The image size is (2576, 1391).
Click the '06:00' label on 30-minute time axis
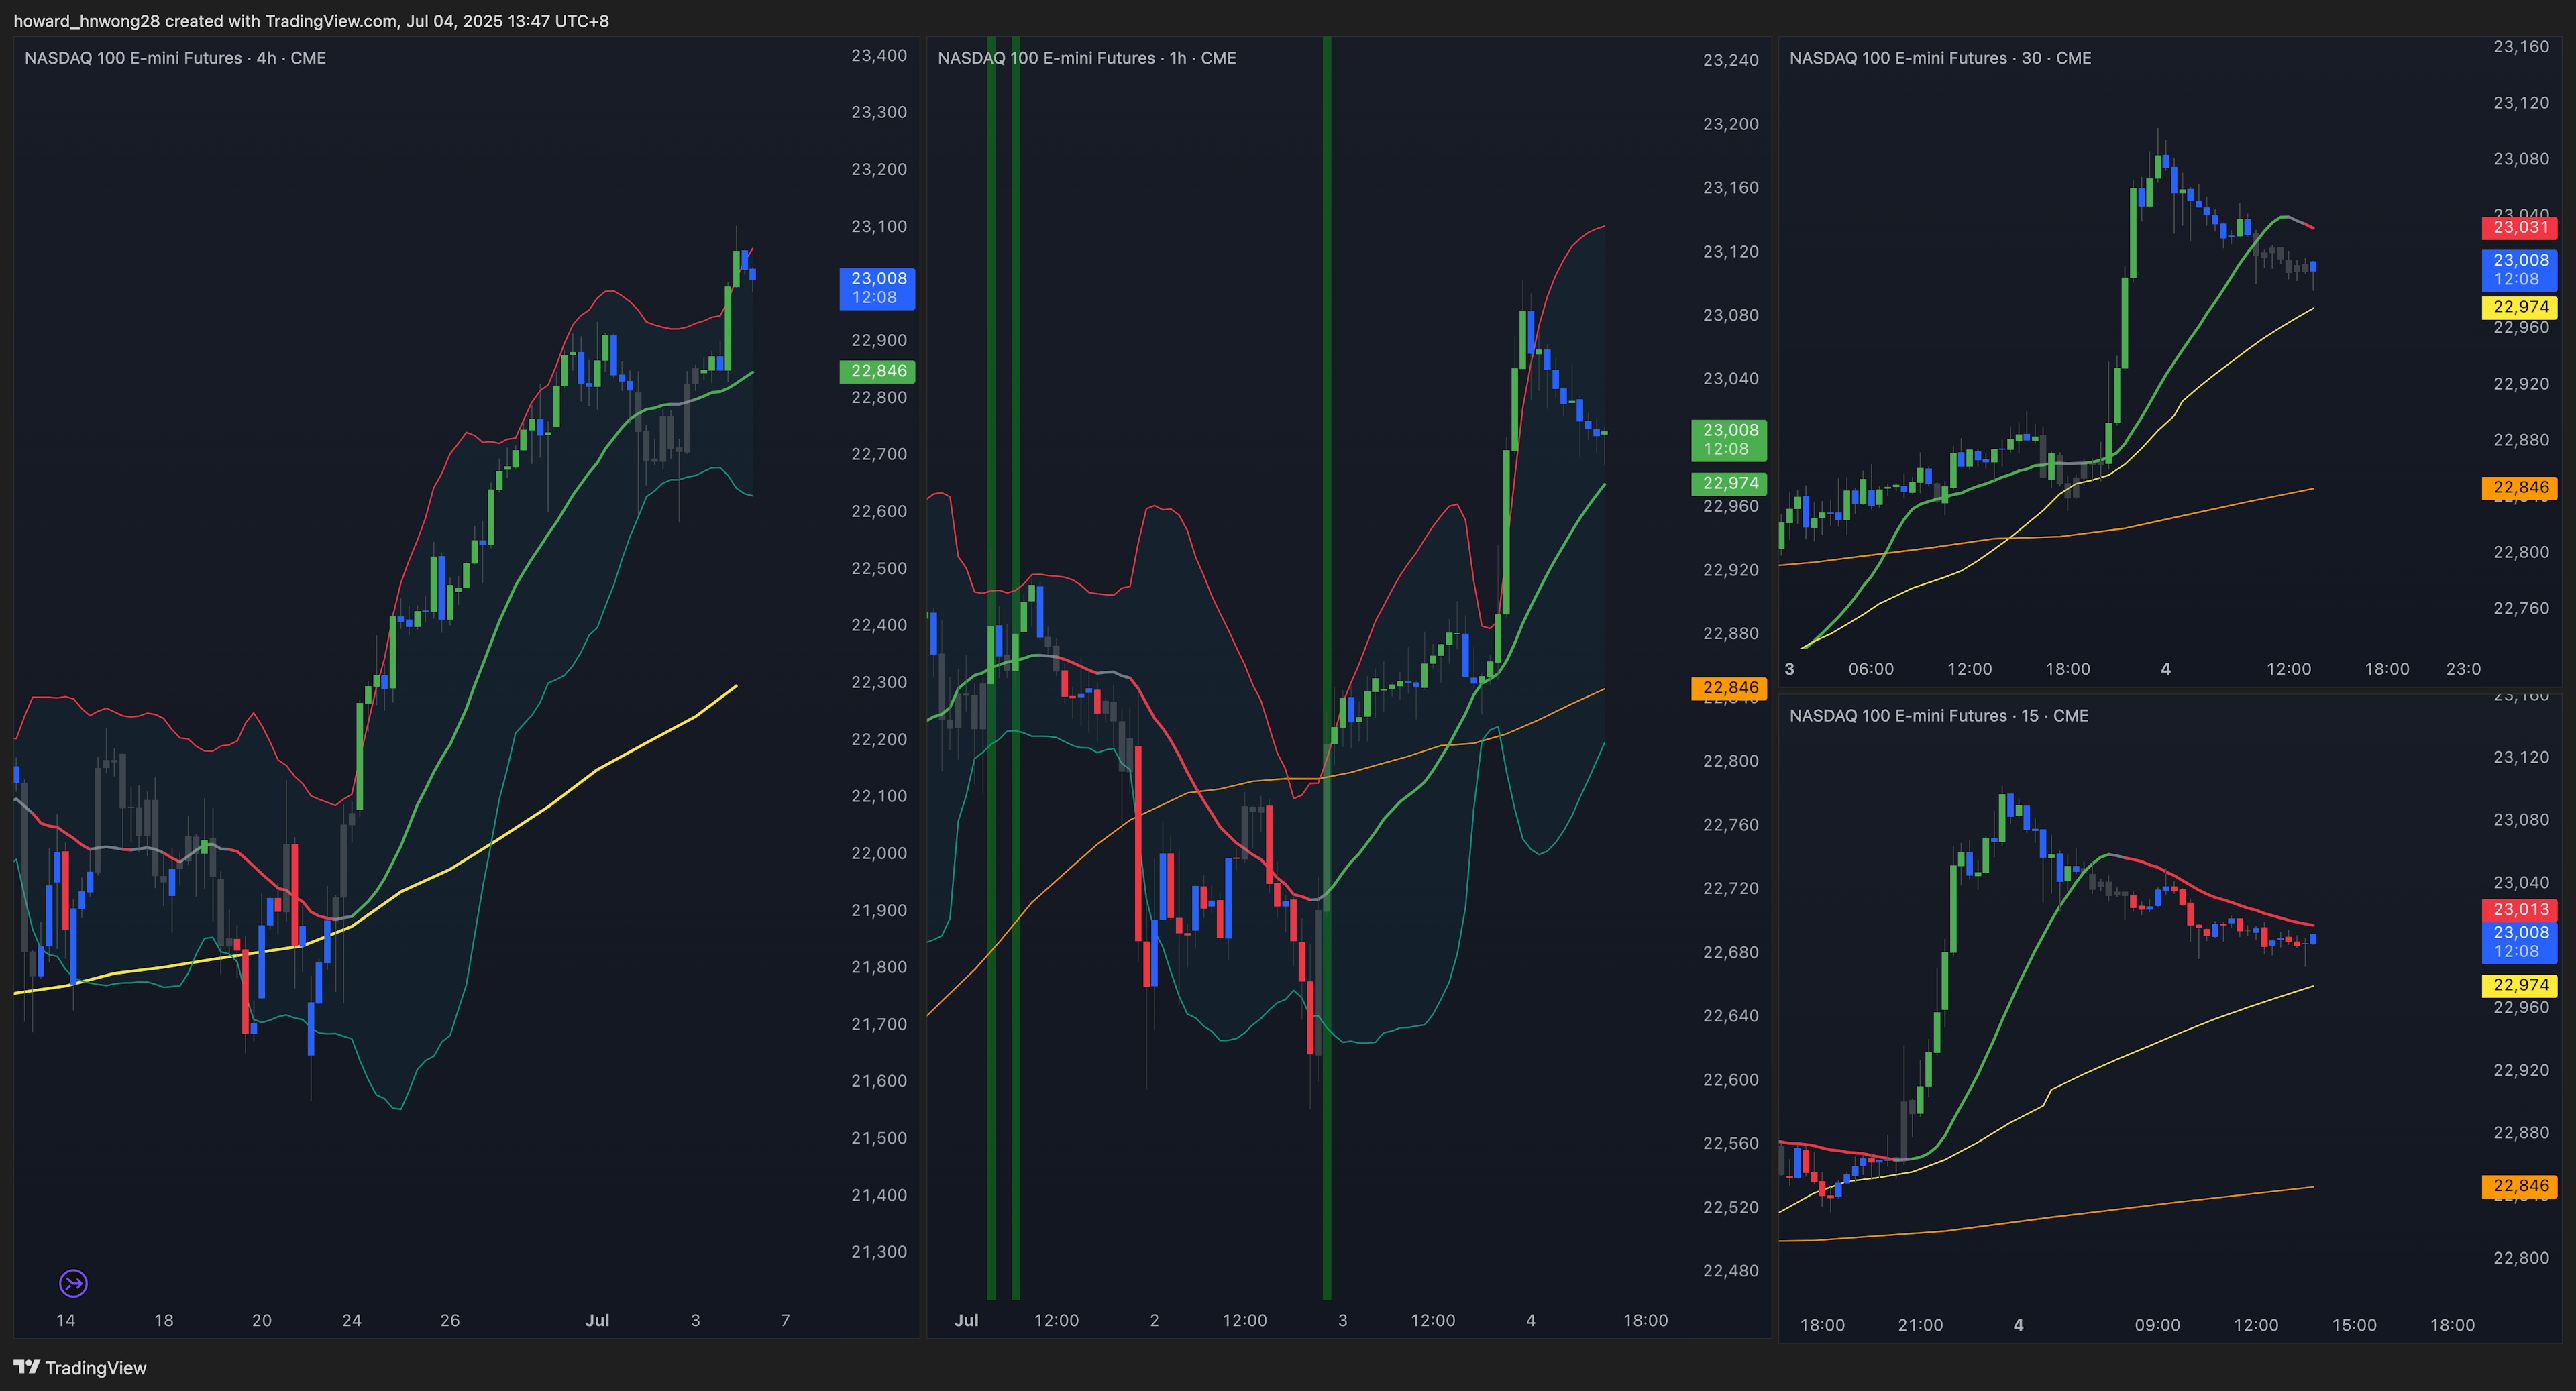pos(1871,669)
